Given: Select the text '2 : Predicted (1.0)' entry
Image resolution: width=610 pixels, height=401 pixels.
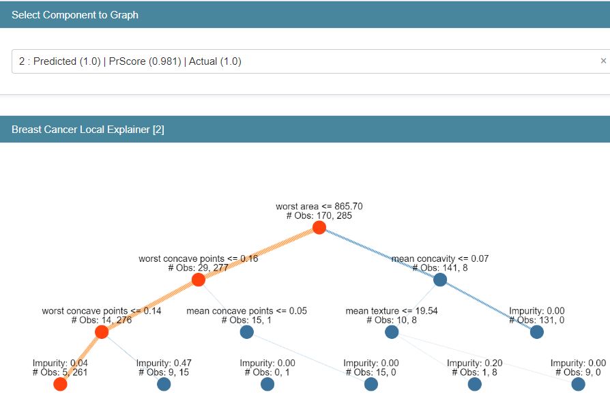Looking at the screenshot, I should pyautogui.click(x=122, y=60).
